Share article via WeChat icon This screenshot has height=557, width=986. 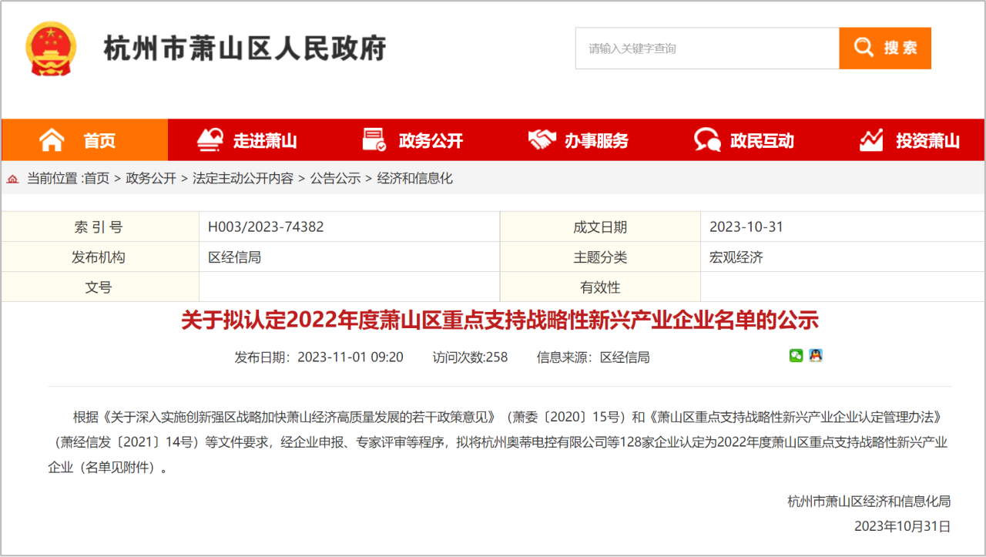tap(797, 355)
